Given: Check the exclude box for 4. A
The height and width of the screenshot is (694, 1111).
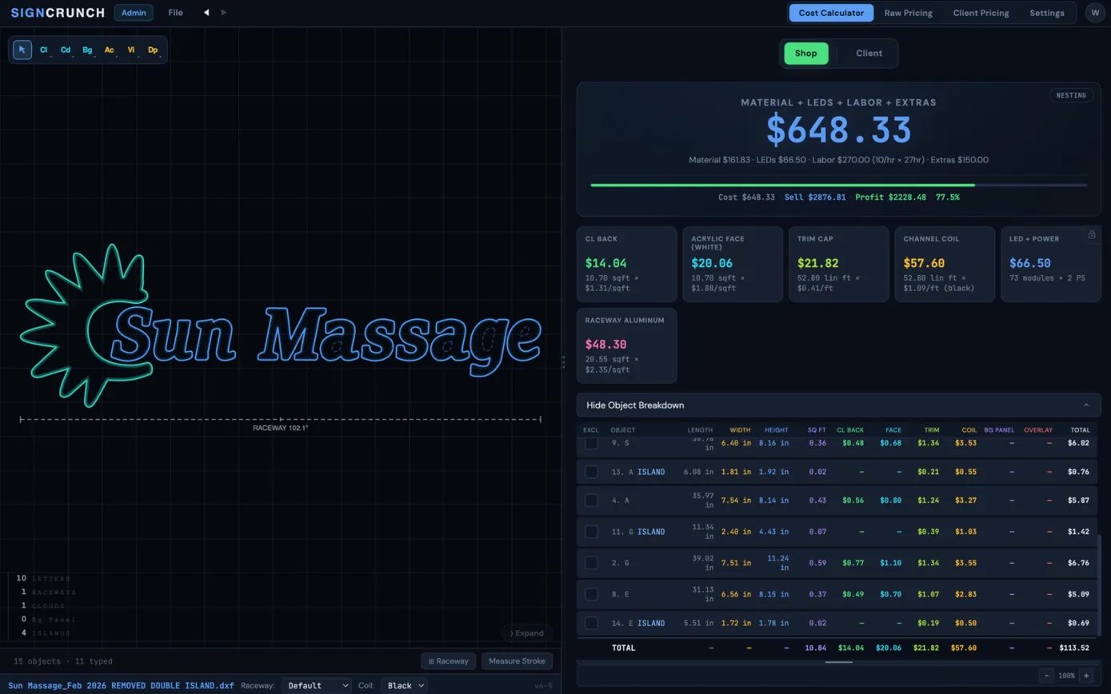Looking at the screenshot, I should pos(591,501).
